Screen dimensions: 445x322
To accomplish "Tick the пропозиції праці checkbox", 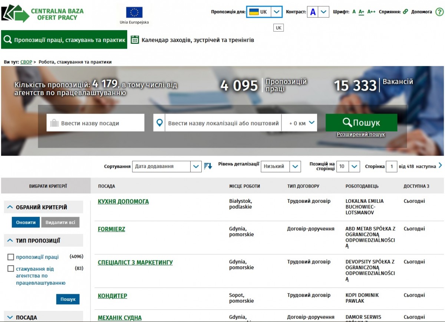I will click(x=11, y=257).
